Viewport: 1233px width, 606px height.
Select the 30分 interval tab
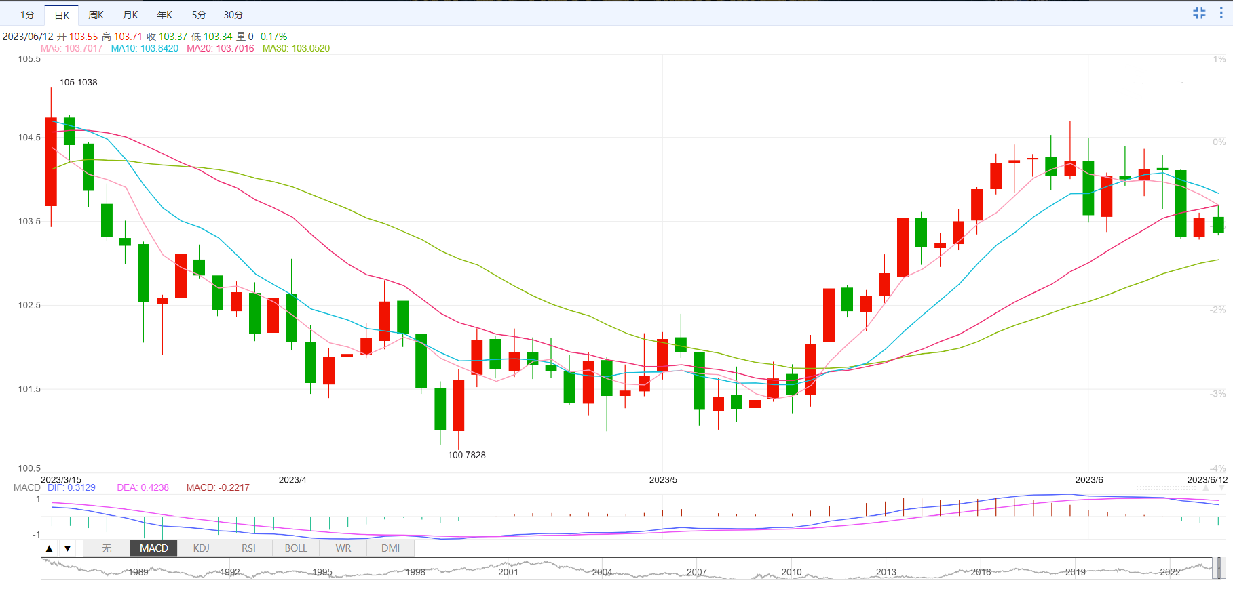(233, 15)
